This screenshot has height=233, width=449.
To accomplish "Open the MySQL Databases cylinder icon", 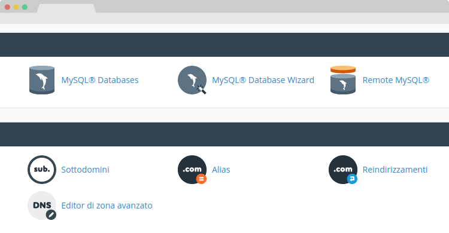I will click(42, 80).
